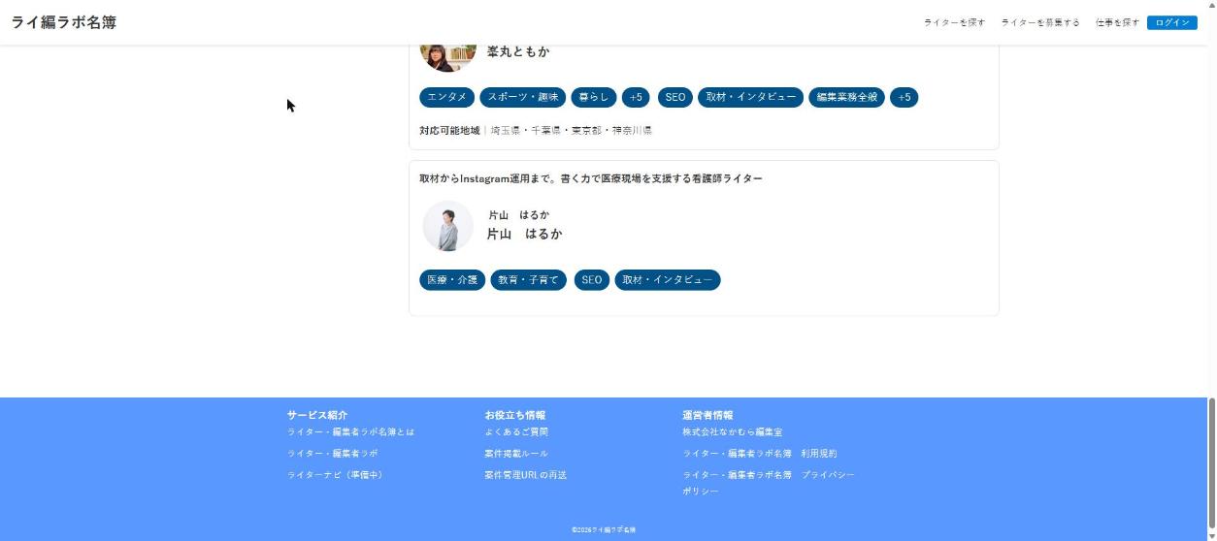Open 片山 はるか's profile photo

(x=447, y=226)
